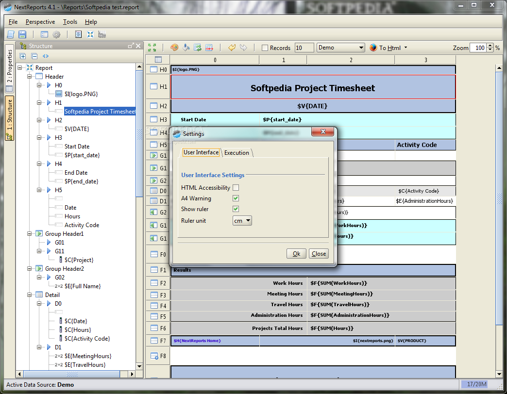Viewport: 507px width, 394px height.
Task: Confirm settings with Ok button
Action: click(296, 254)
